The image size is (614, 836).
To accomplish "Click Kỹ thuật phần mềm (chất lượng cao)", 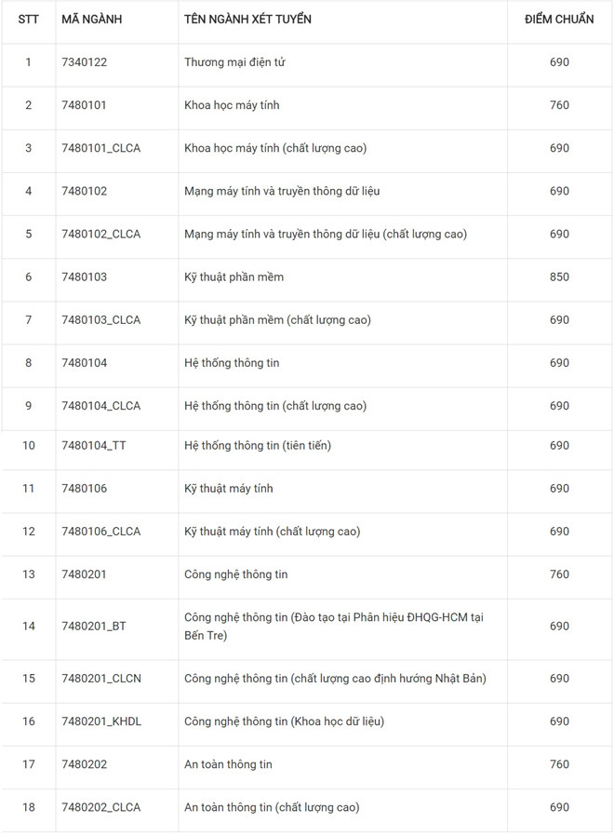I will [x=277, y=319].
